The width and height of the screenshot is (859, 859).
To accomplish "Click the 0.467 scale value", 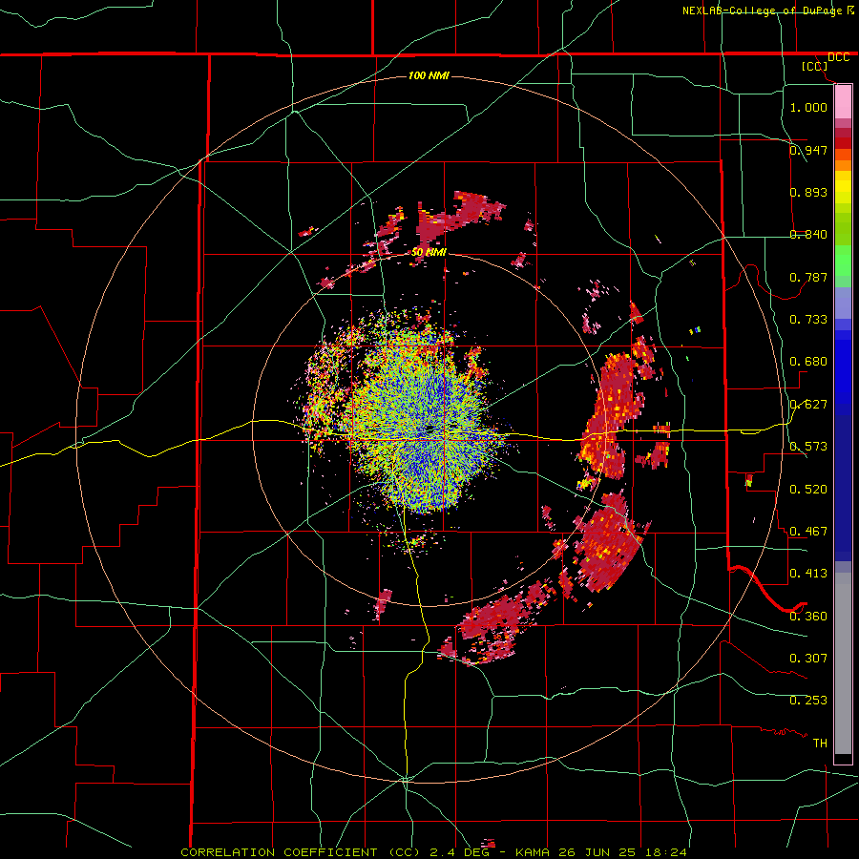I will 808,532.
